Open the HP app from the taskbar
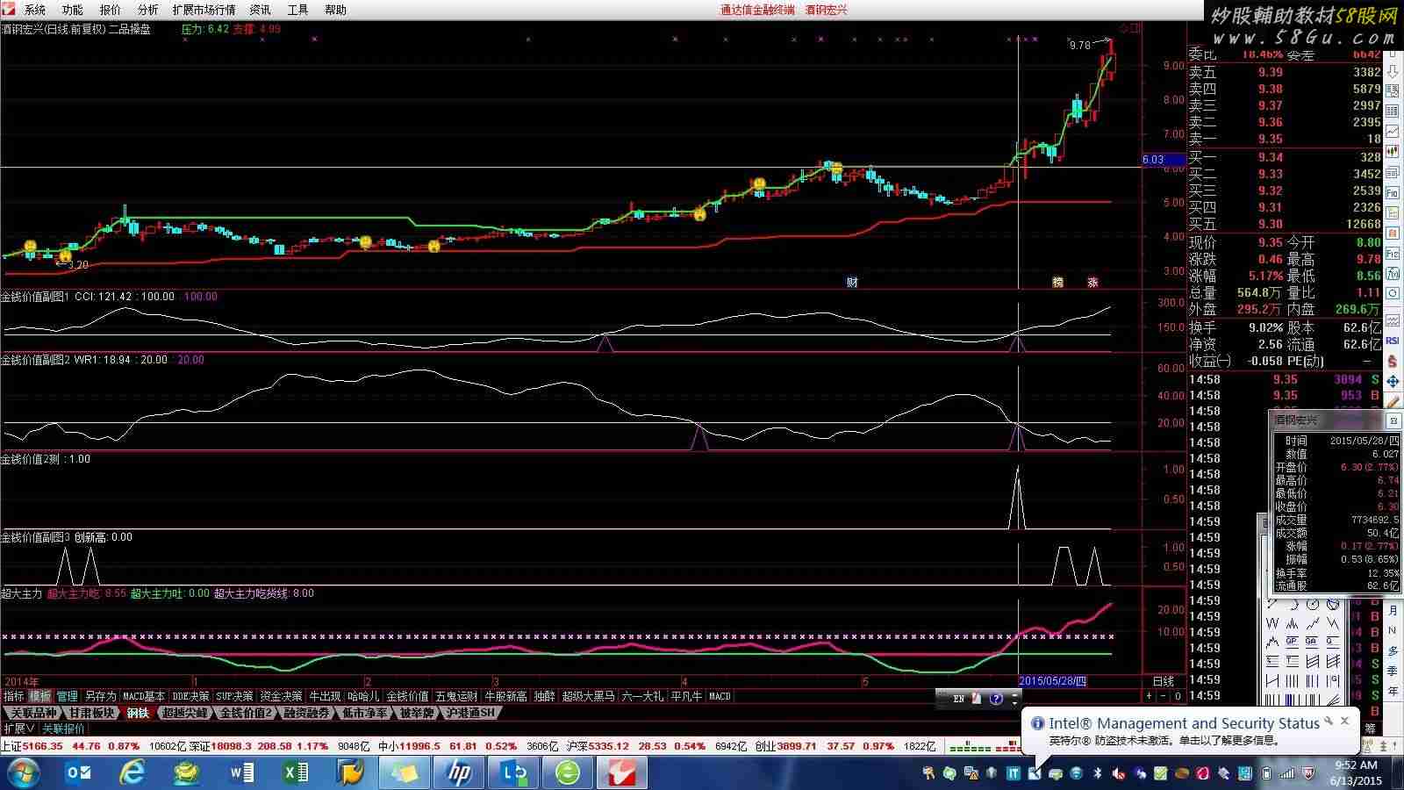 click(x=459, y=772)
